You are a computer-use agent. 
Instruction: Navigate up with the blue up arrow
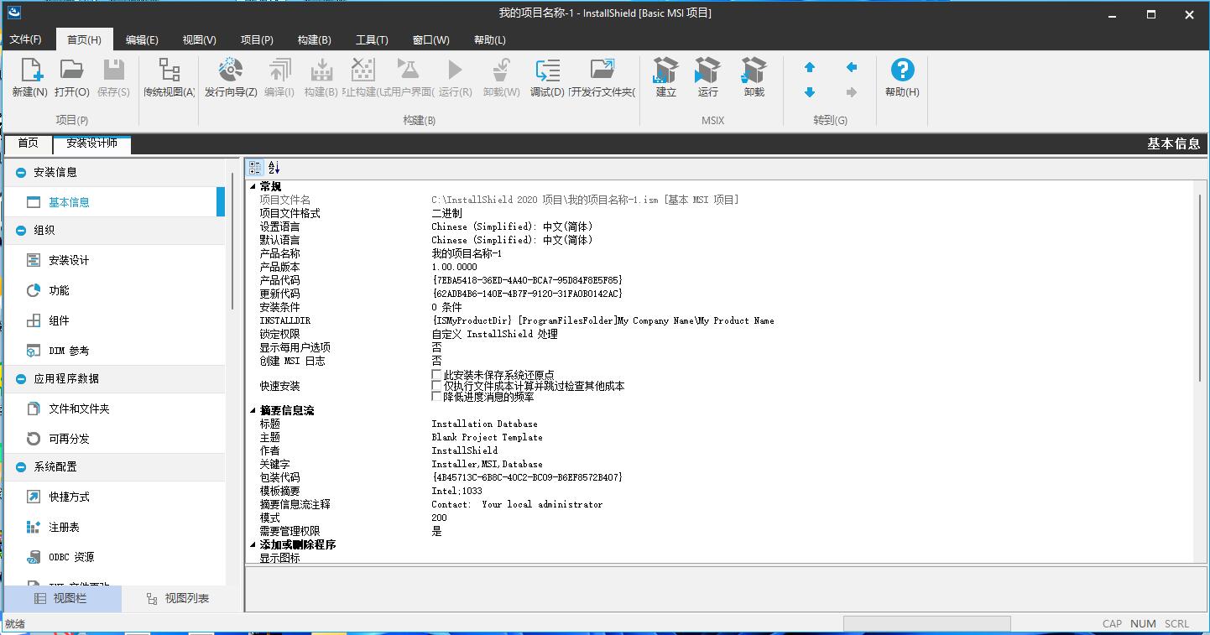810,67
